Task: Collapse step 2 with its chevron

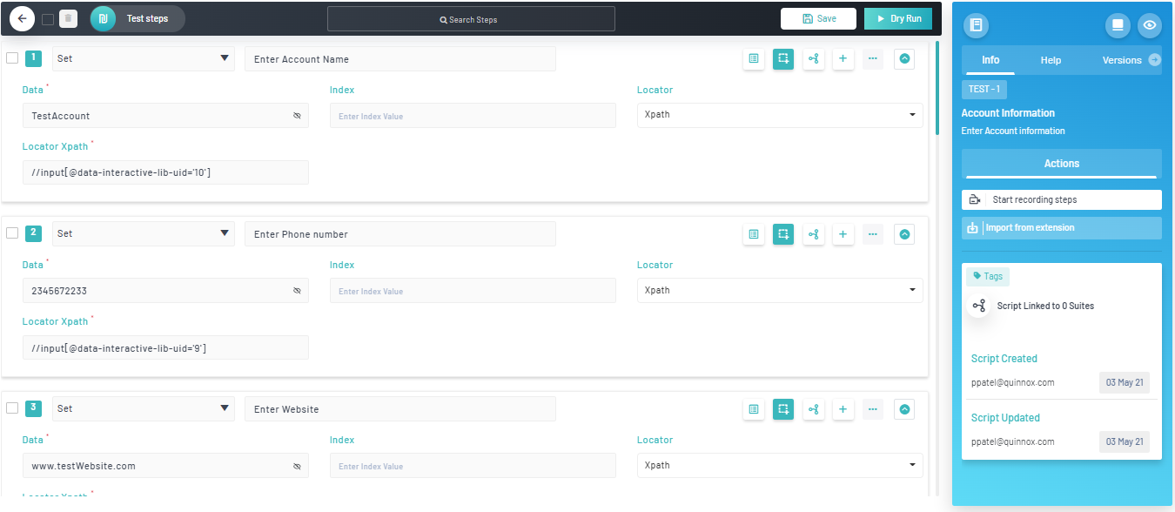Action: 903,233
